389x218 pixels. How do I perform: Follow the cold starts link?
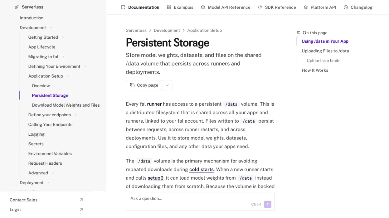[201, 169]
